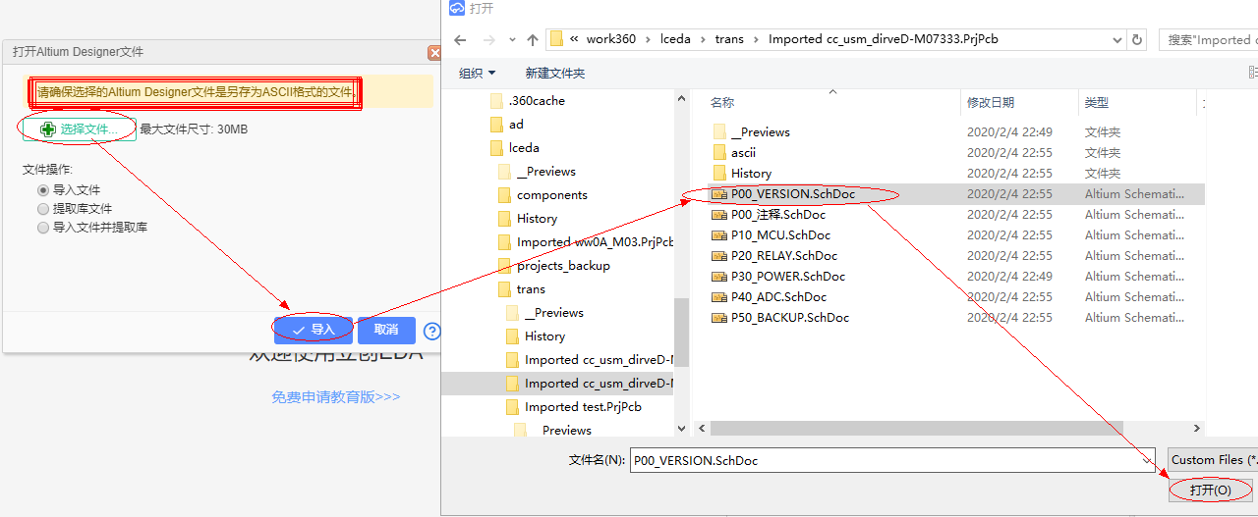Viewport: 1258px width, 517px height.
Task: Select the Imported cc_usm_dirveD-M07333.PrjPcb path segment
Action: (884, 39)
